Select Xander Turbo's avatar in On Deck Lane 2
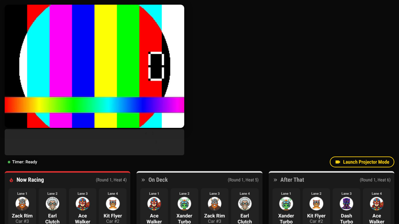 tap(184, 204)
